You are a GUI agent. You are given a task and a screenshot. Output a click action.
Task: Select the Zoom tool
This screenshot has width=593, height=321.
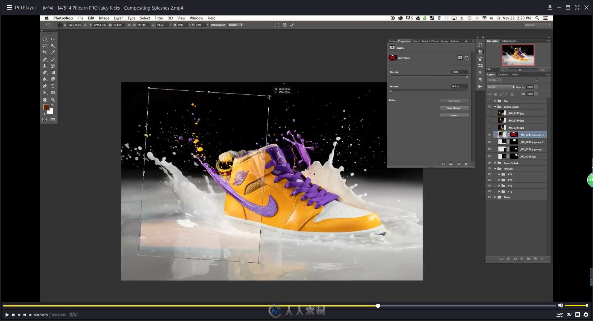click(53, 100)
